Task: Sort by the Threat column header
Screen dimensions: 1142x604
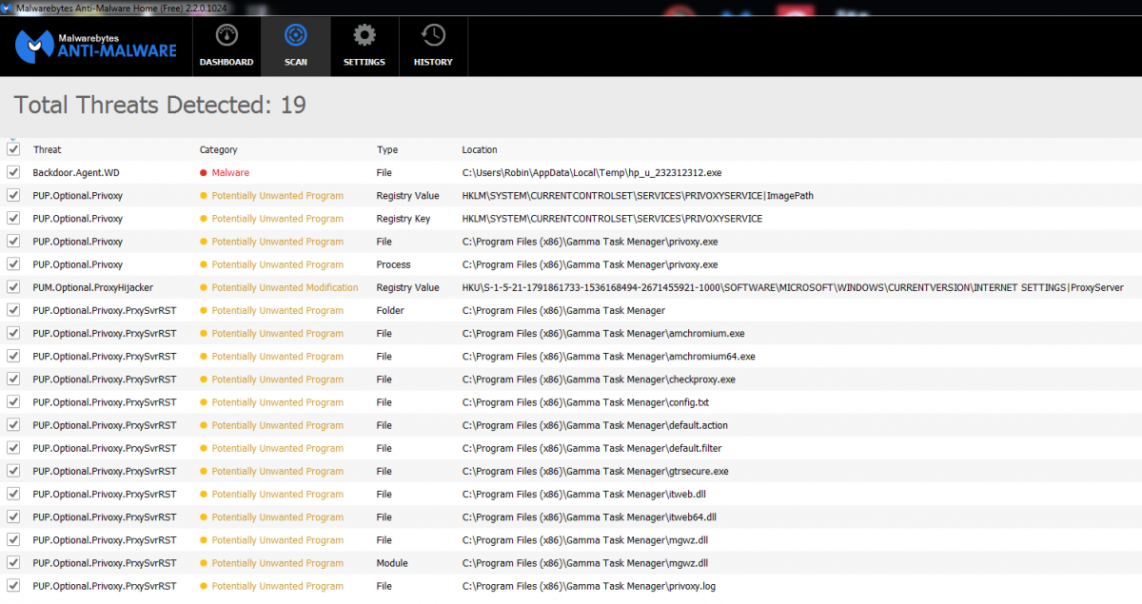Action: coord(47,149)
